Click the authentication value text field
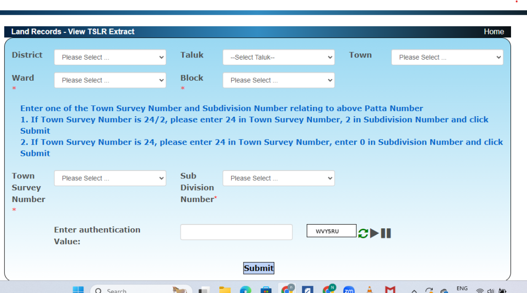Viewport: 527px width, 293px height. 236,232
